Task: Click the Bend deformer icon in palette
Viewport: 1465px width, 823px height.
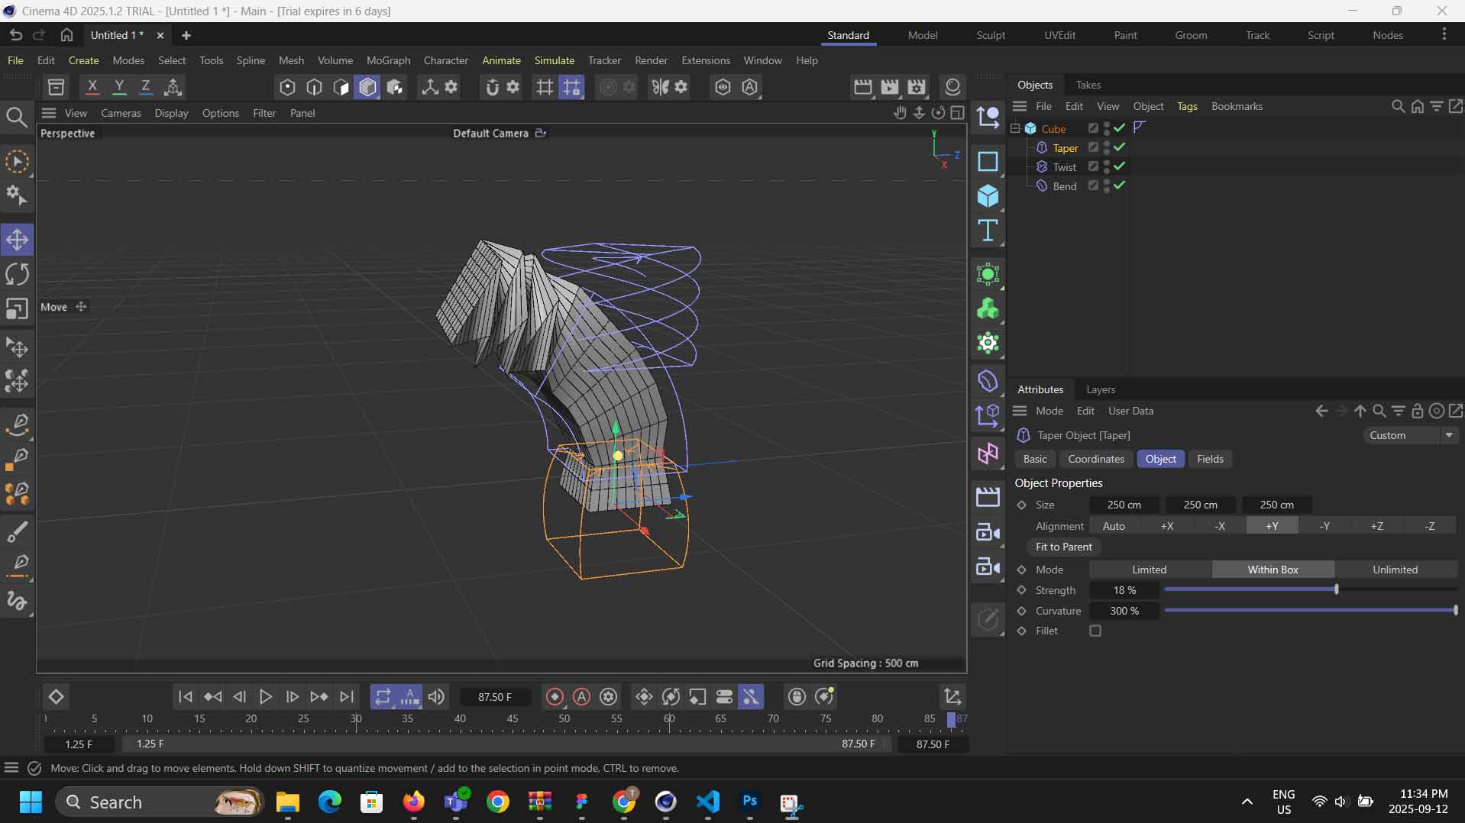Action: pyautogui.click(x=988, y=381)
